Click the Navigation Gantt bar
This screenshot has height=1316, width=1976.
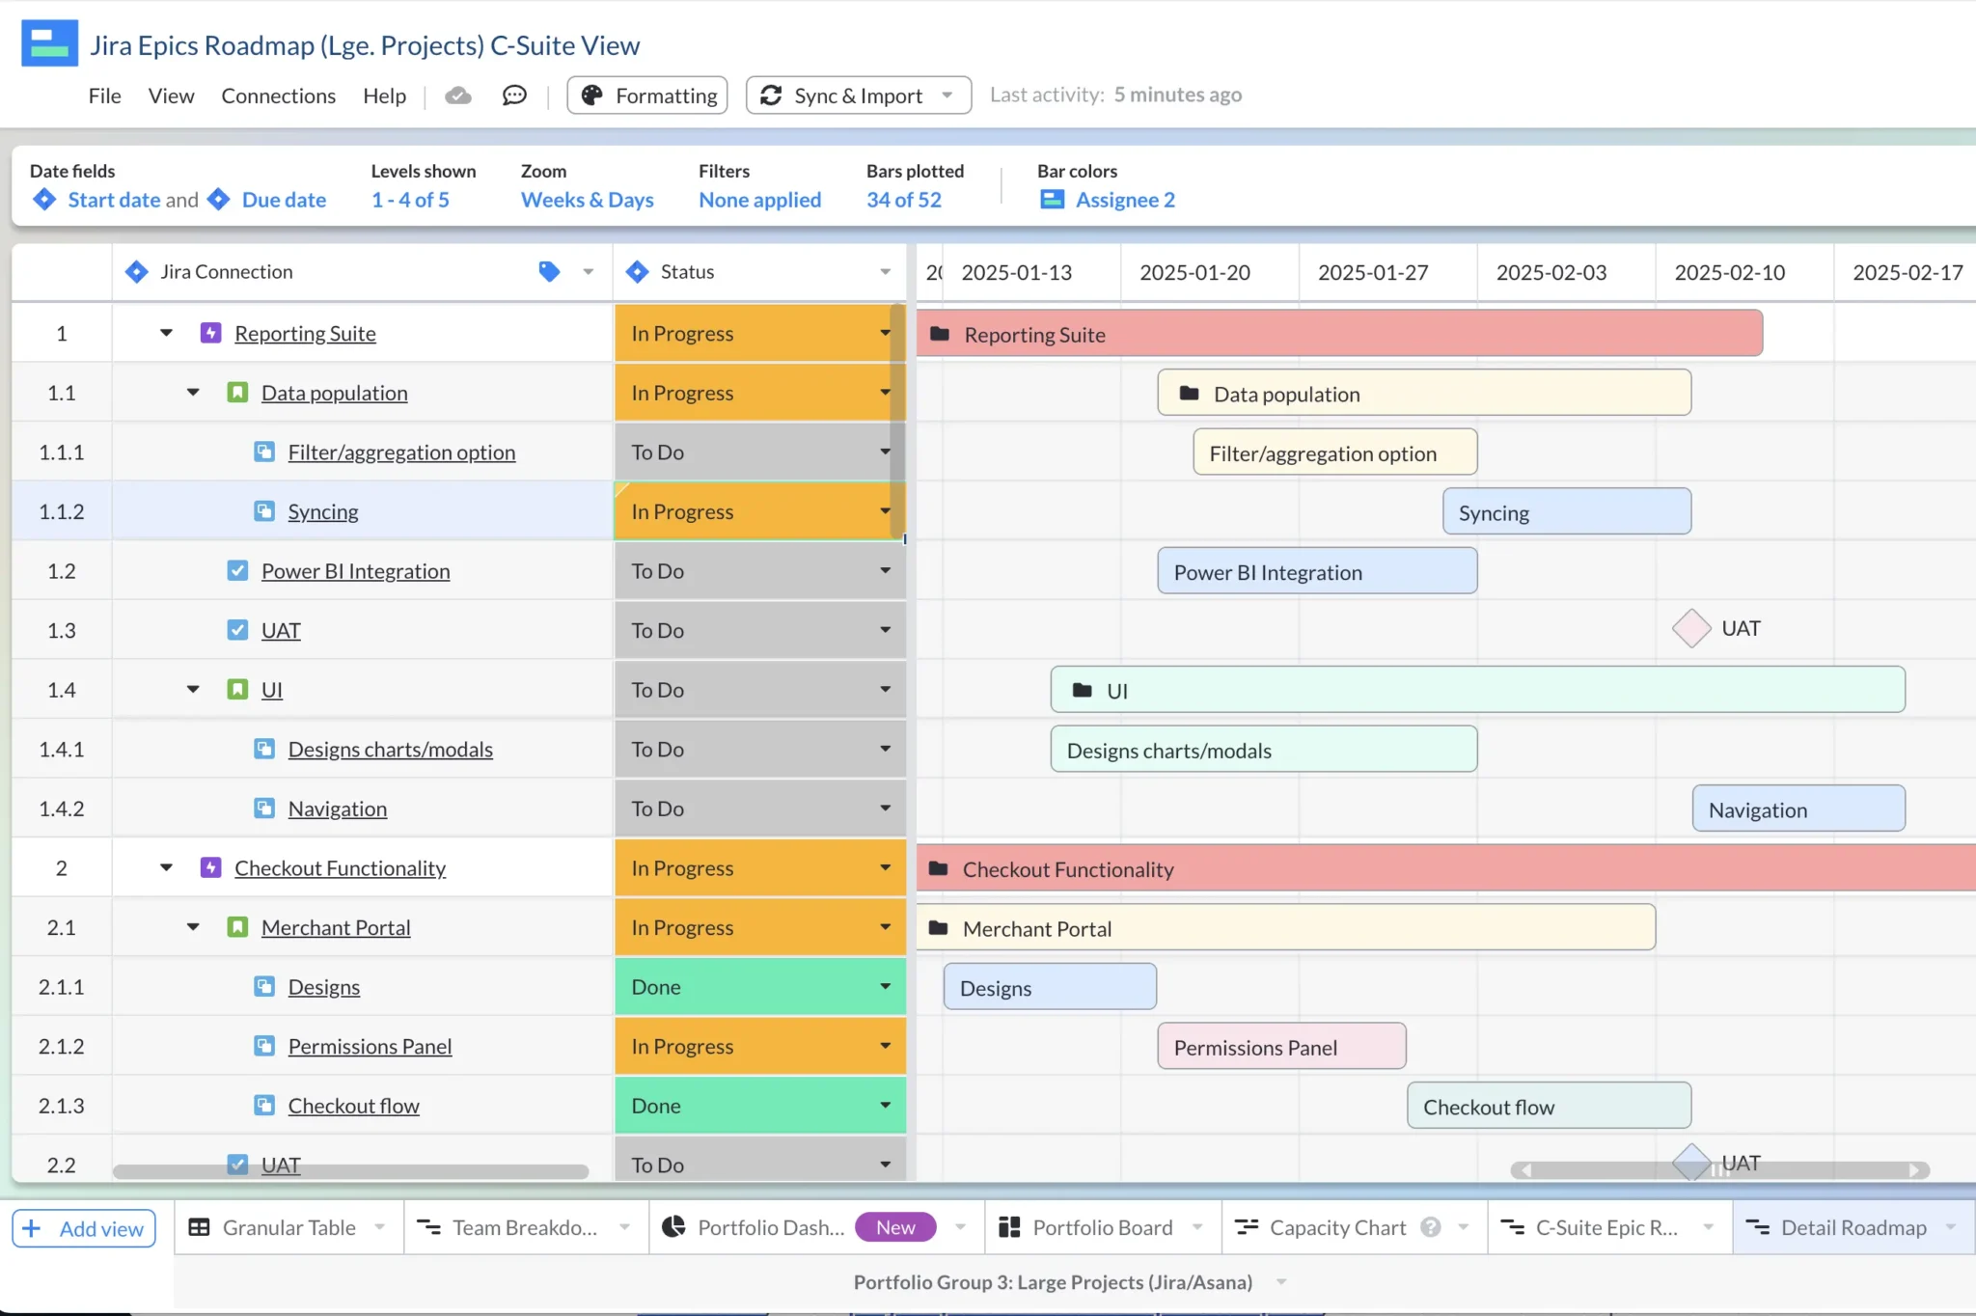(x=1798, y=809)
